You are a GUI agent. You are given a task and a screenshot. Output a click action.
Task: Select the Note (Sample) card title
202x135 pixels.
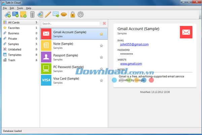click(63, 44)
